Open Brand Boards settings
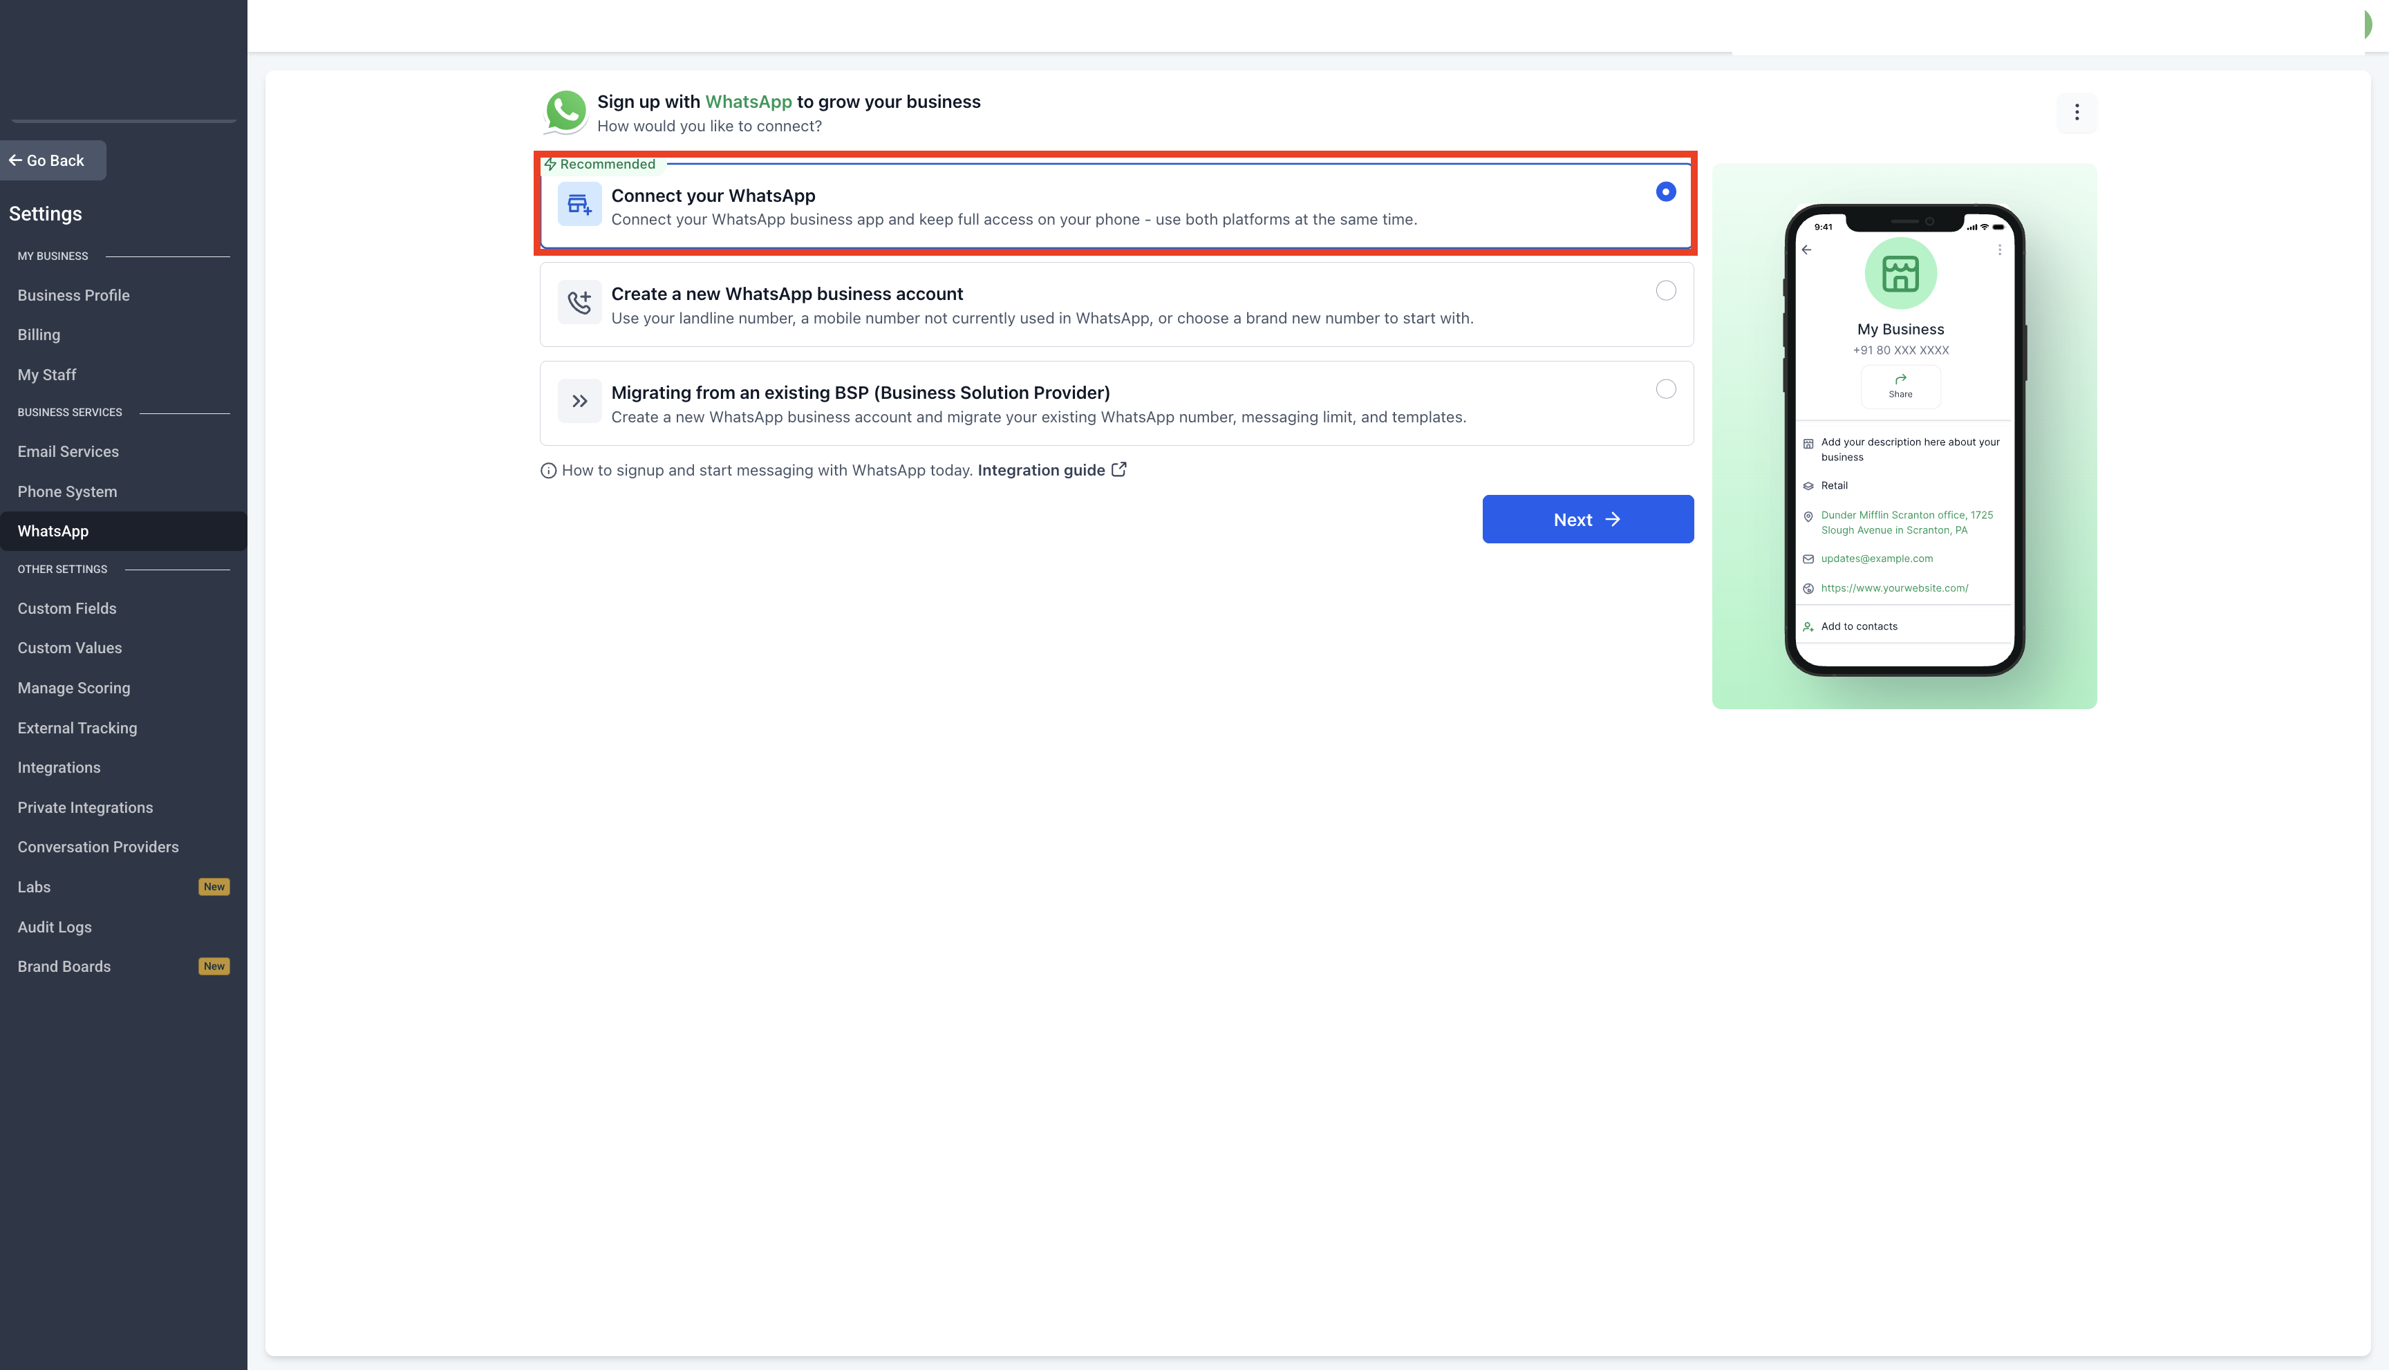Image resolution: width=2389 pixels, height=1370 pixels. [64, 966]
